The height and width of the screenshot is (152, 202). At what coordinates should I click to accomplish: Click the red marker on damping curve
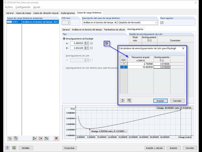[90, 129]
